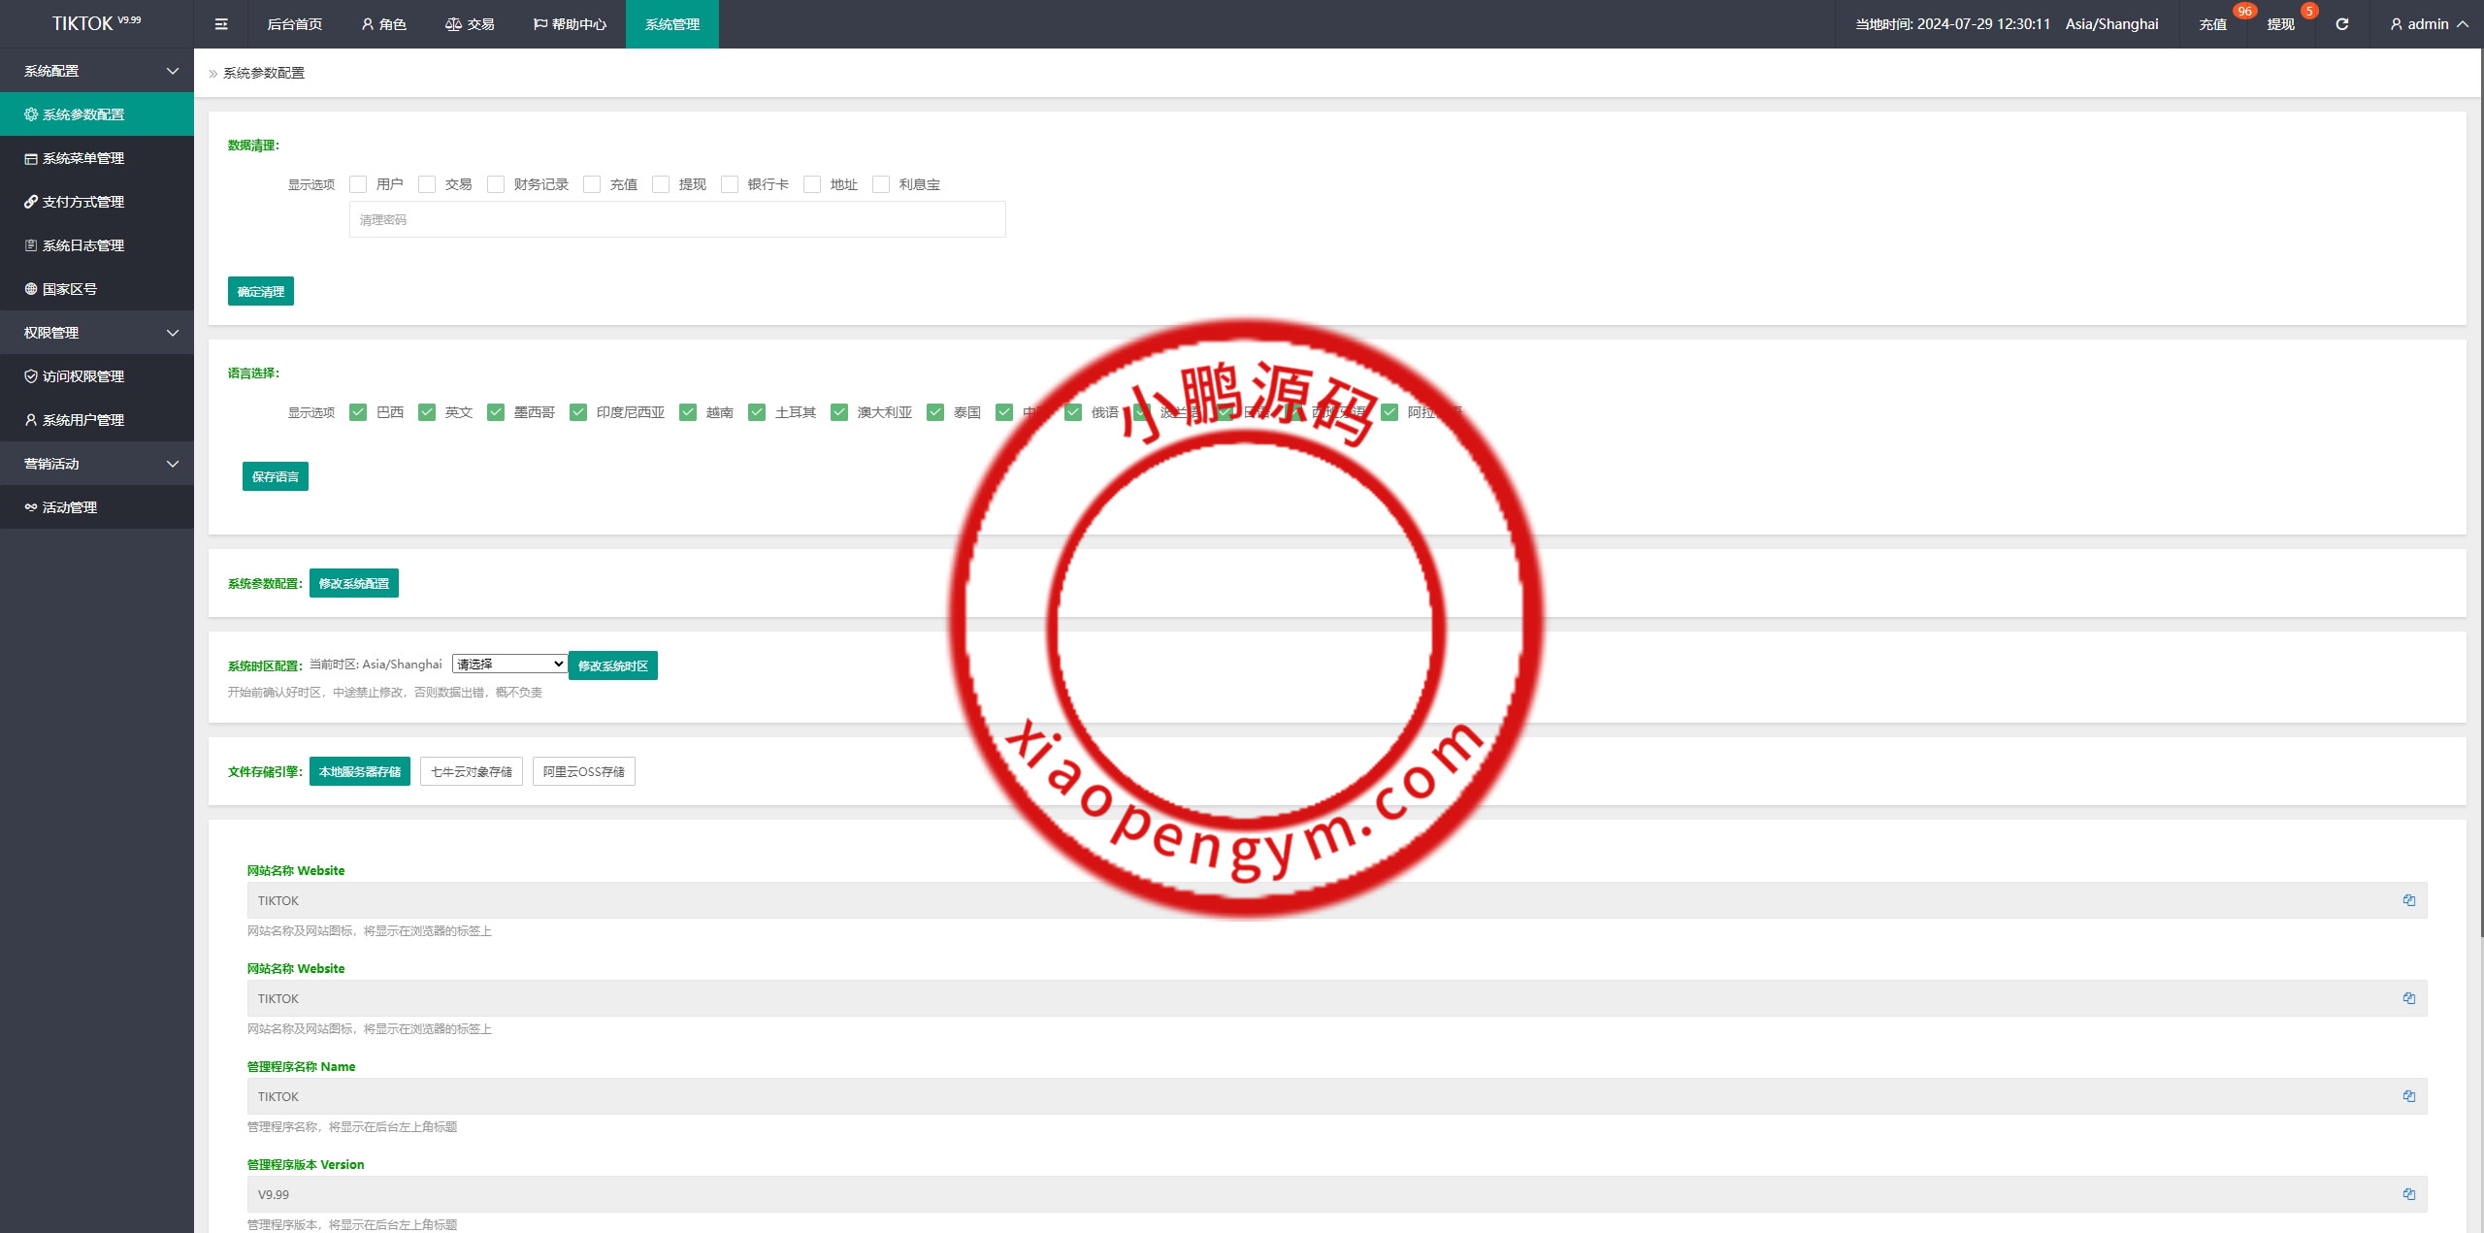Open the 帮助中心 top menu
Screen dimensions: 2484x1233
click(x=571, y=24)
